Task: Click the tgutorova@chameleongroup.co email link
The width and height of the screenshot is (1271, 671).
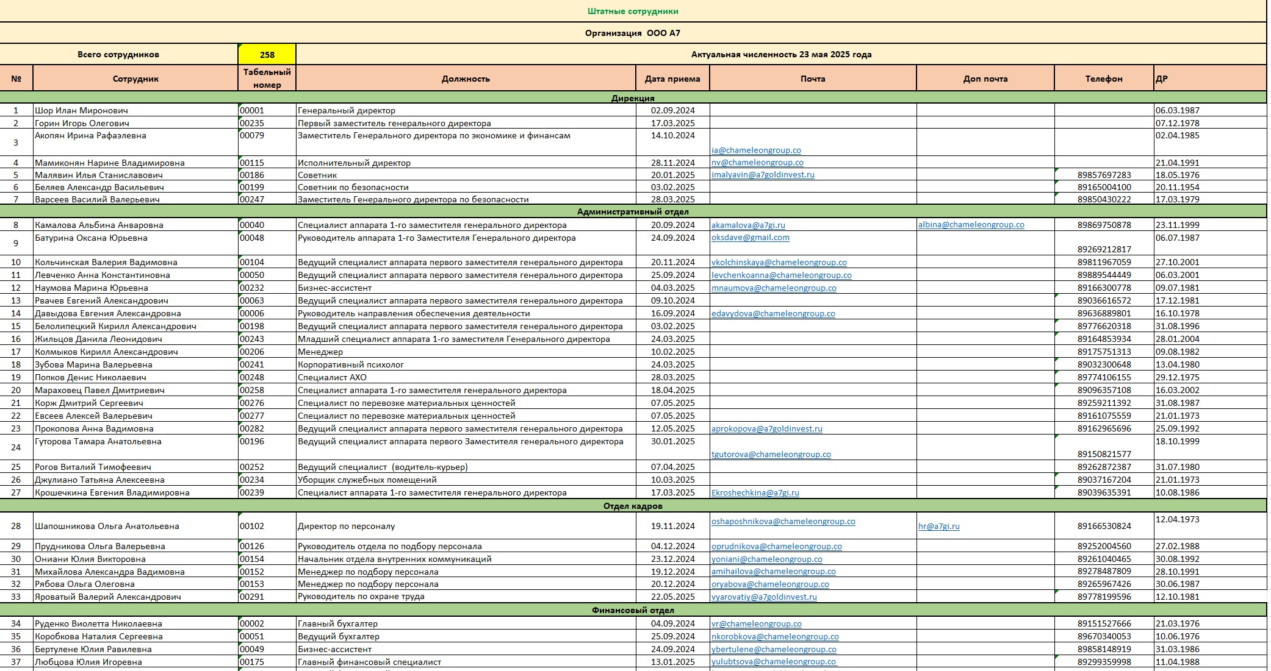Action: click(771, 455)
